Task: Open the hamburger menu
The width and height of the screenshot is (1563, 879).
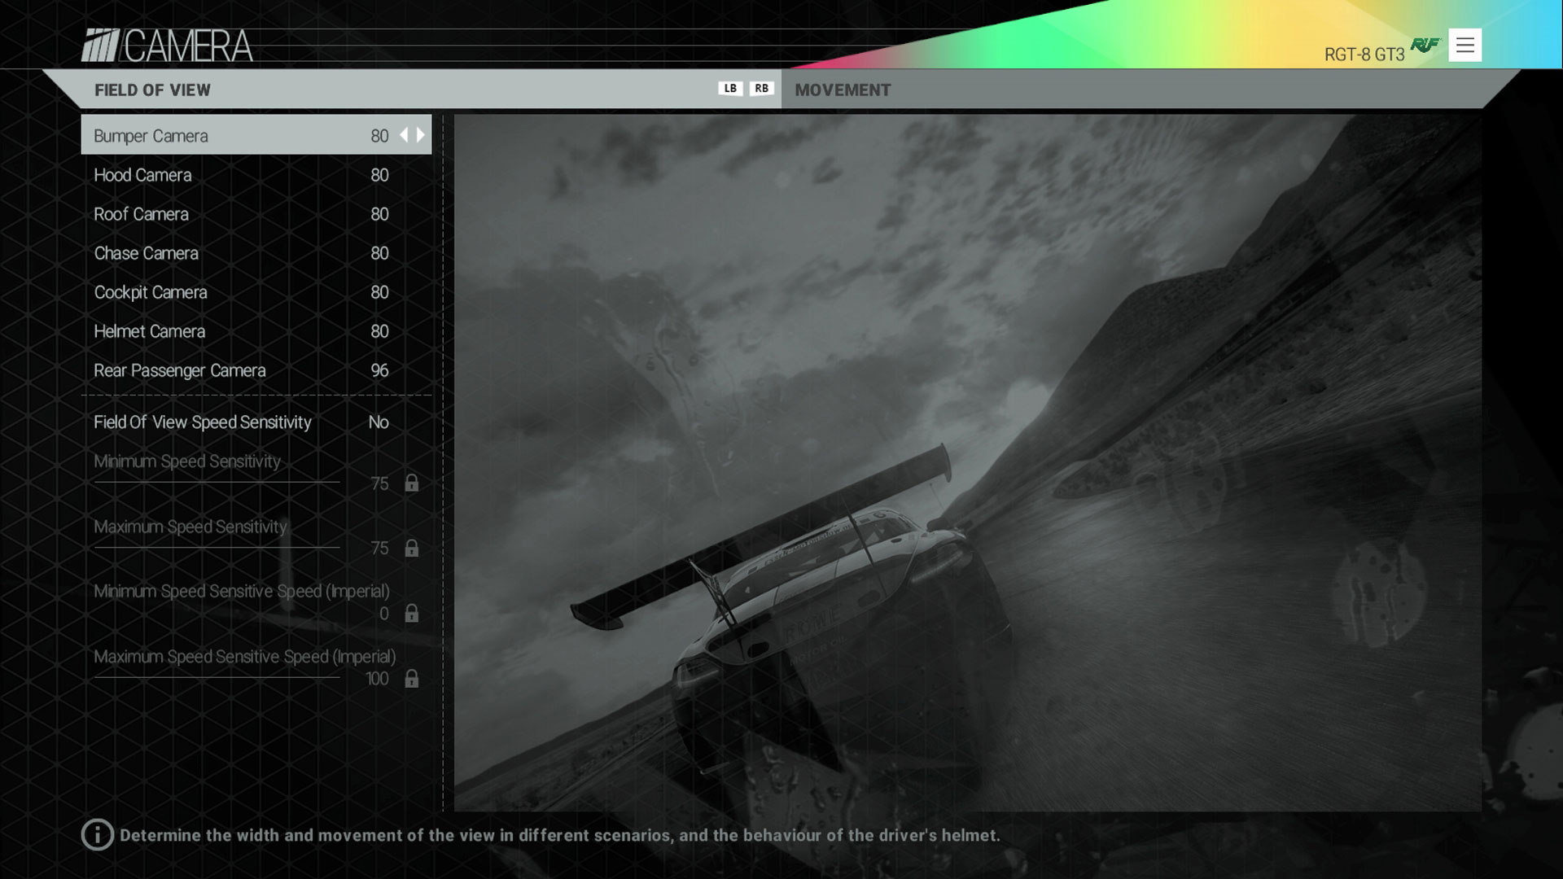Action: tap(1465, 45)
